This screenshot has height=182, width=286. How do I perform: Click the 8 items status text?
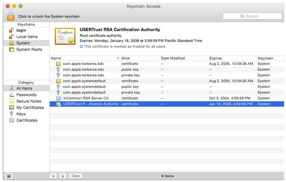[x=168, y=176]
